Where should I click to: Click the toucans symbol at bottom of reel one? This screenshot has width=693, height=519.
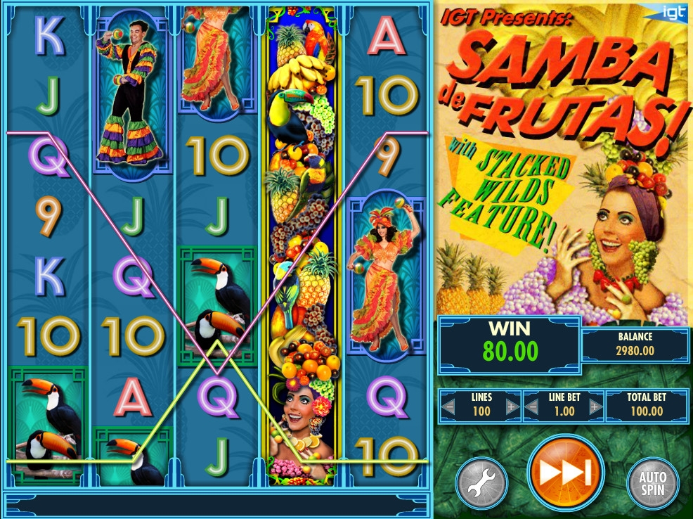pos(48,425)
